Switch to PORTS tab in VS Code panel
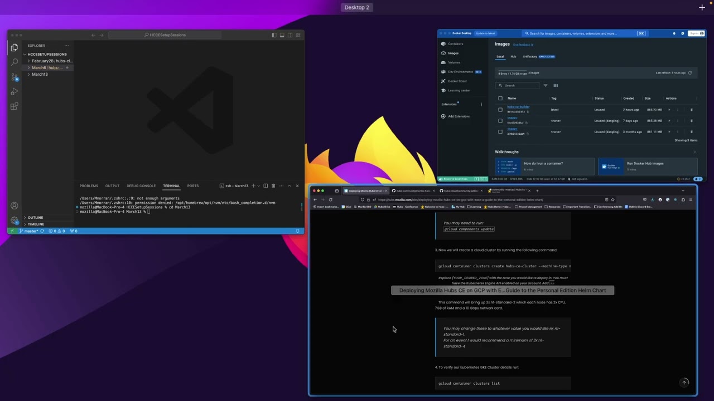This screenshot has width=714, height=401. [193, 185]
